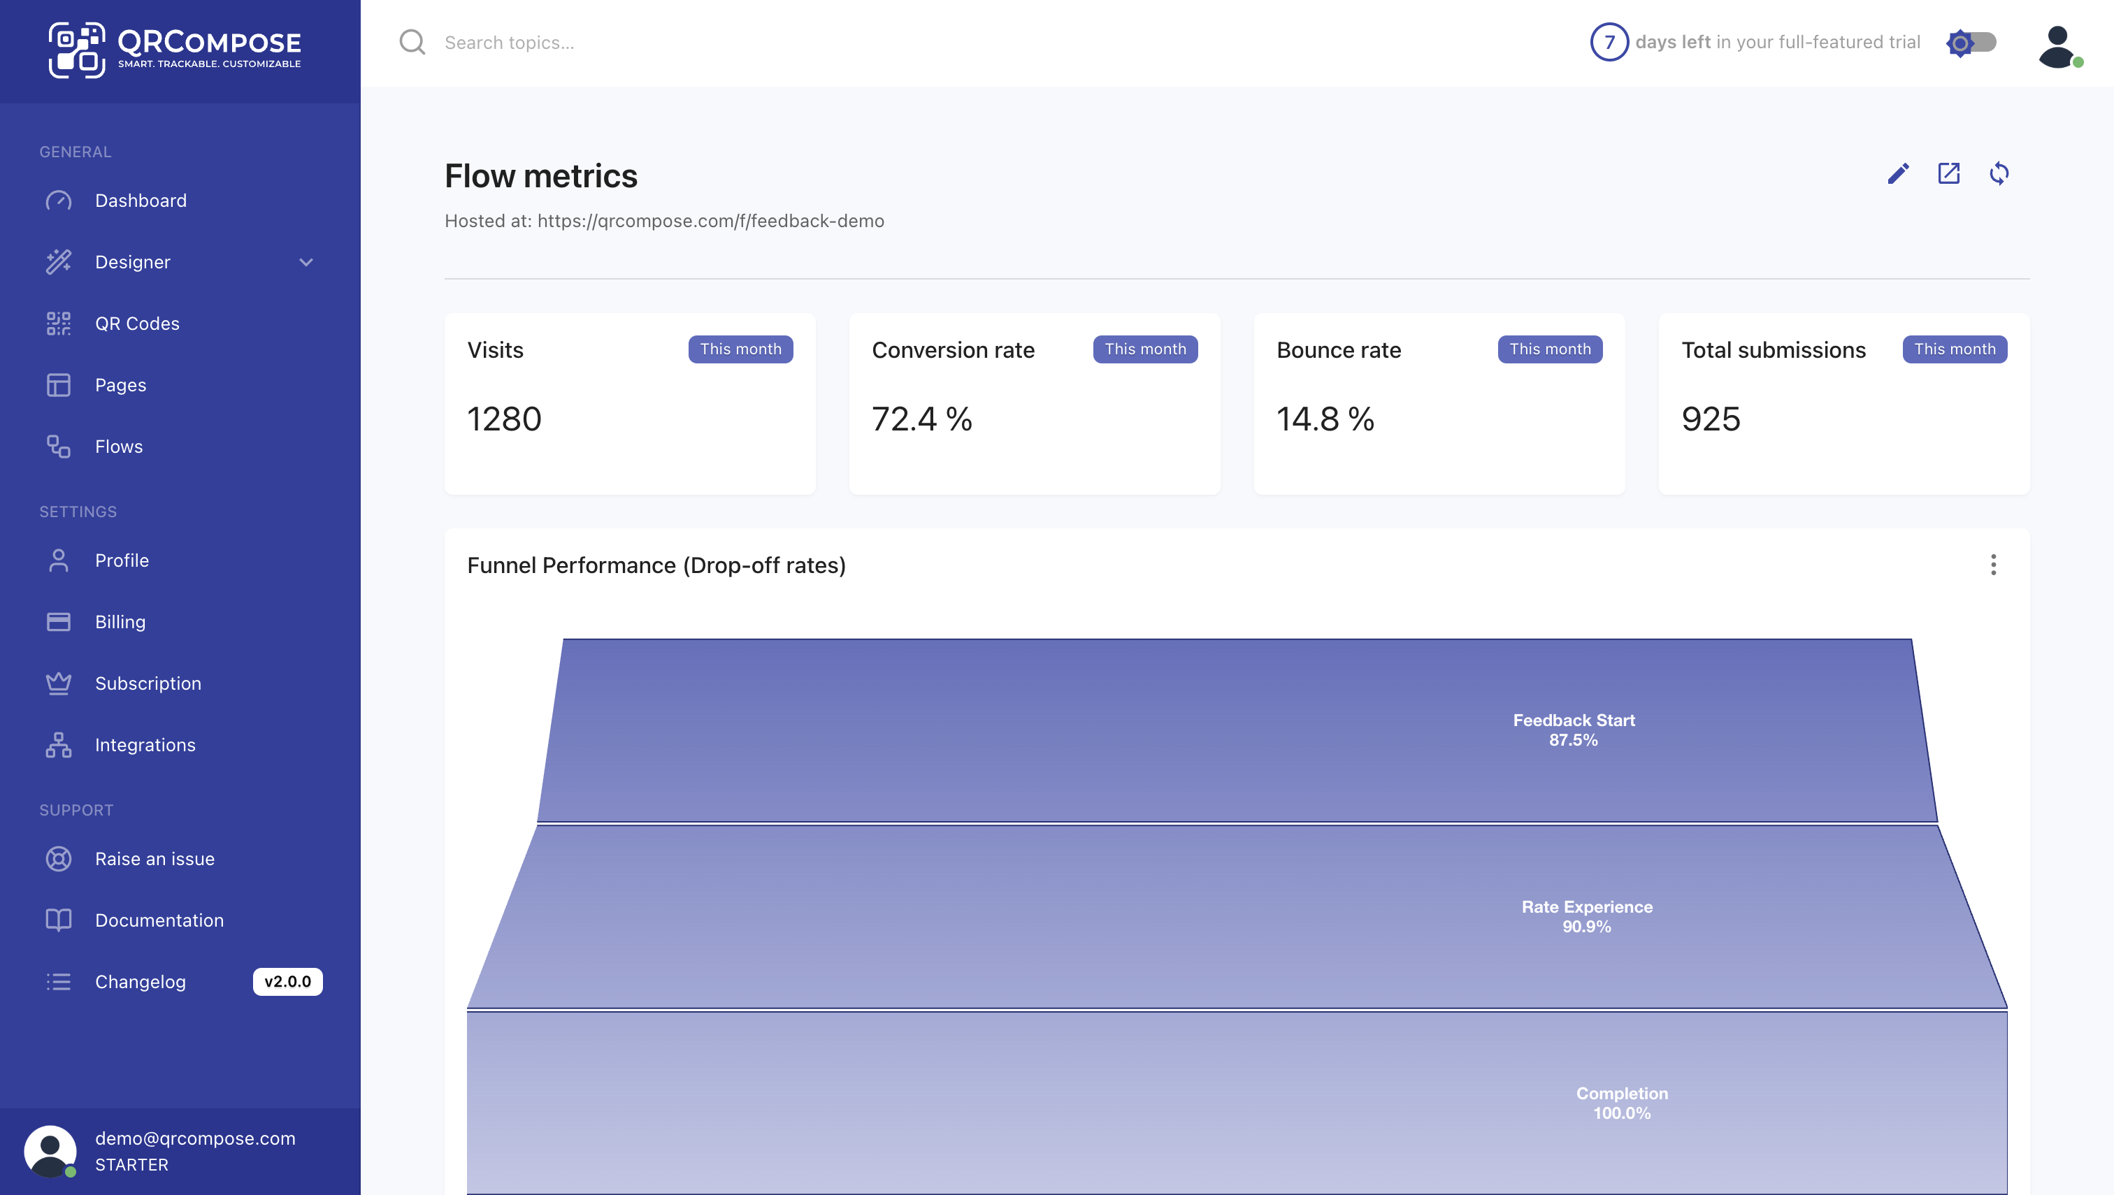Viewport: 2114px width, 1195px height.
Task: Click the edit pencil for Flow metrics
Action: (1899, 174)
